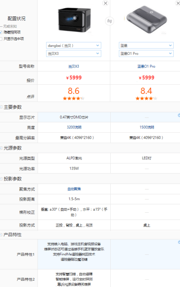Click the star rating under 8.4
The image size is (180, 287).
pyautogui.click(x=146, y=98)
